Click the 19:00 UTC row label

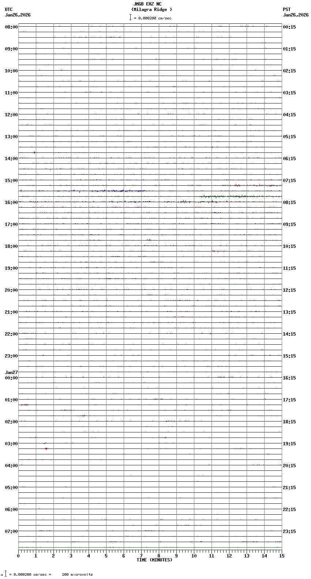(x=11, y=268)
